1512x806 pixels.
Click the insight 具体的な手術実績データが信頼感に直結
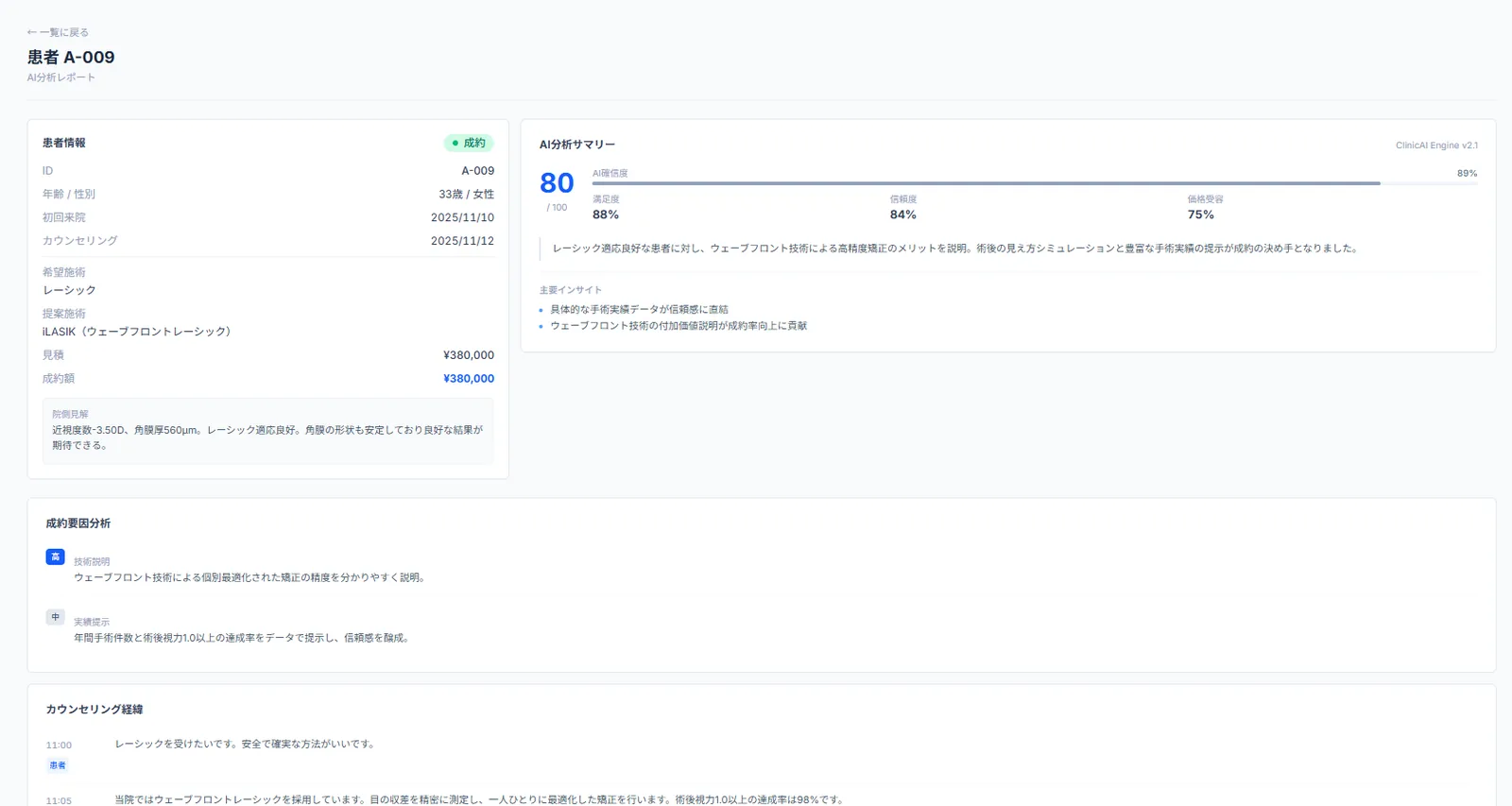(639, 309)
